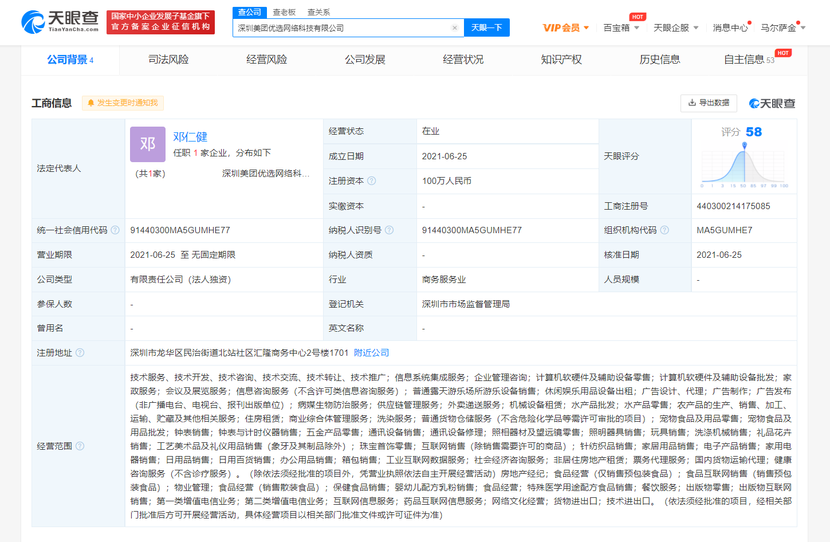Click the help icon beside 统一社会信用代码

pos(115,230)
